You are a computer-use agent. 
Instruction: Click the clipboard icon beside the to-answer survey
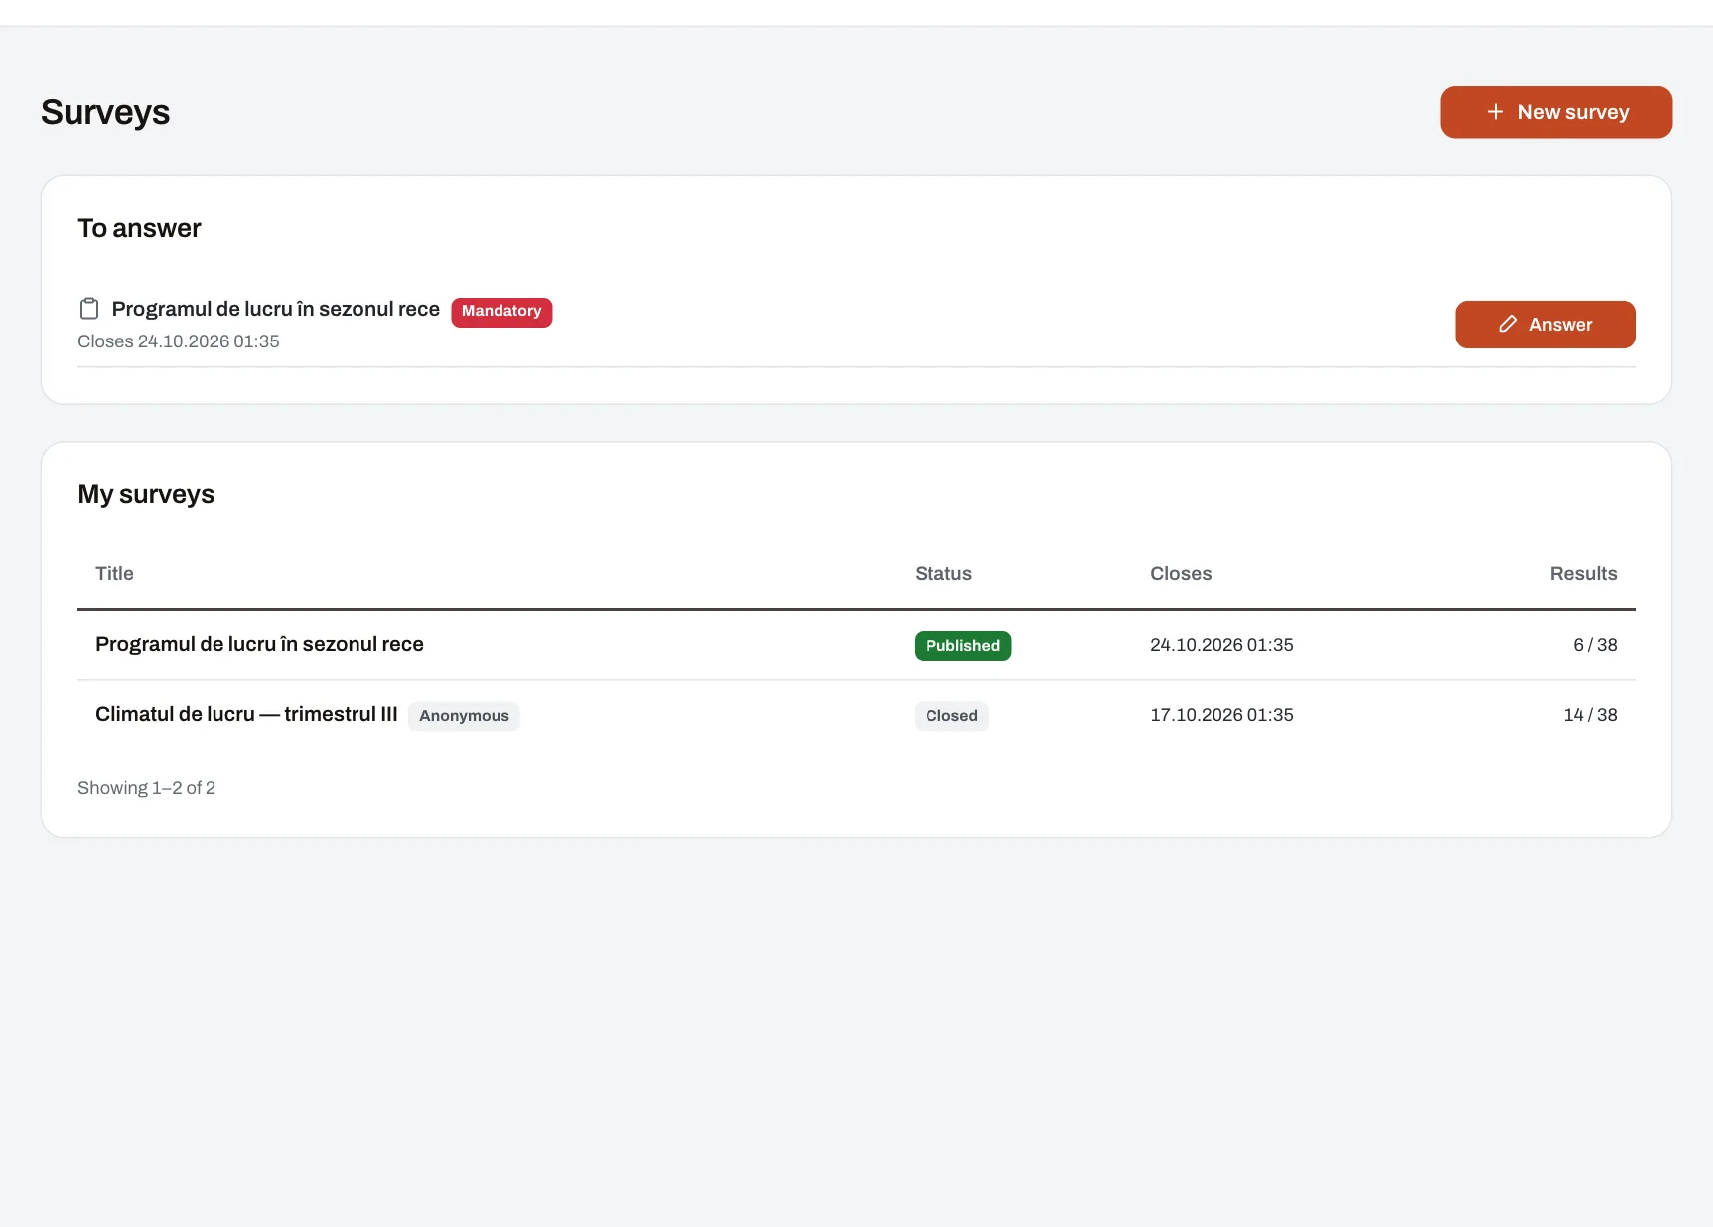(89, 309)
